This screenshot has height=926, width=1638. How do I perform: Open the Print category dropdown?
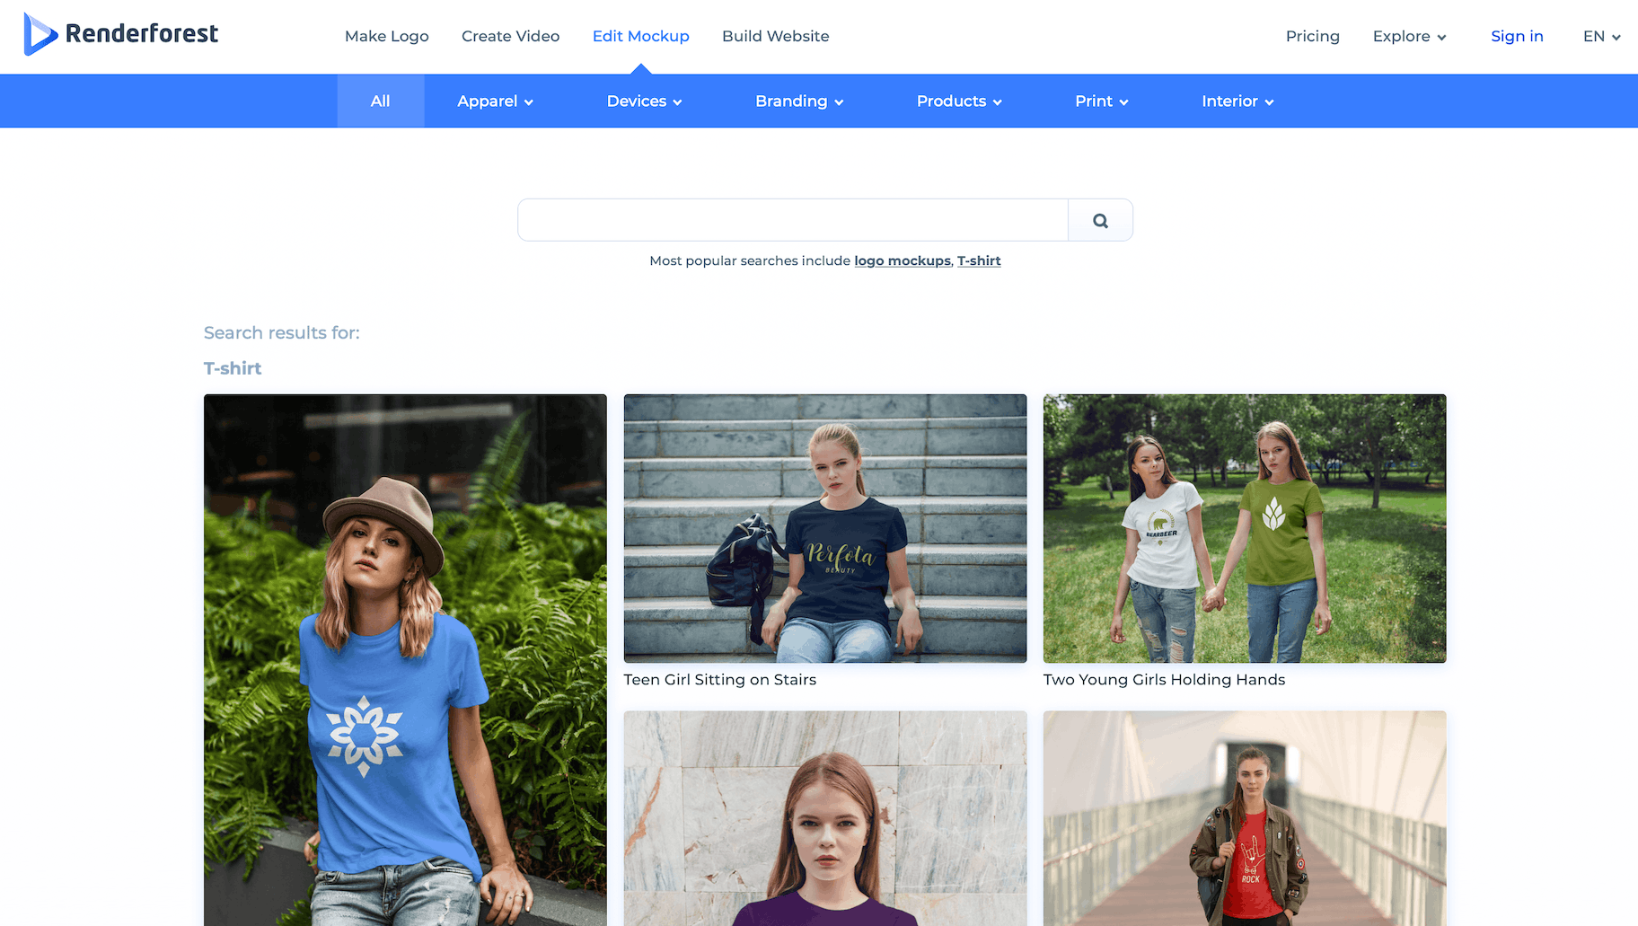point(1101,101)
